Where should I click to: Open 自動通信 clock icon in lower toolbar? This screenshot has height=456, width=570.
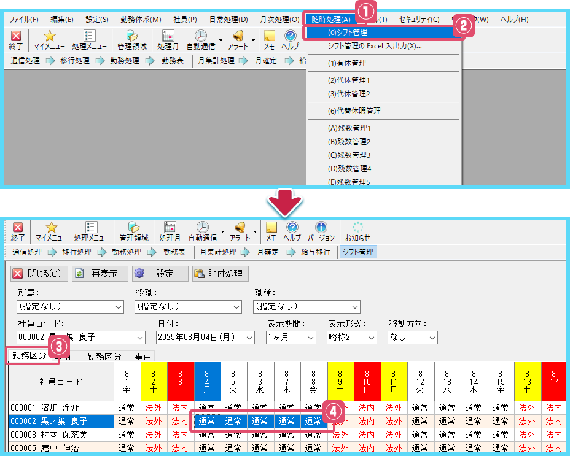click(202, 231)
